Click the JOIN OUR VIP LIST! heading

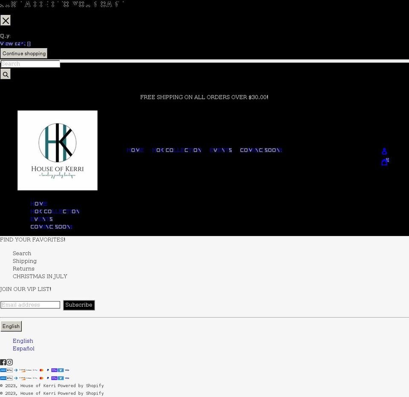[26, 289]
